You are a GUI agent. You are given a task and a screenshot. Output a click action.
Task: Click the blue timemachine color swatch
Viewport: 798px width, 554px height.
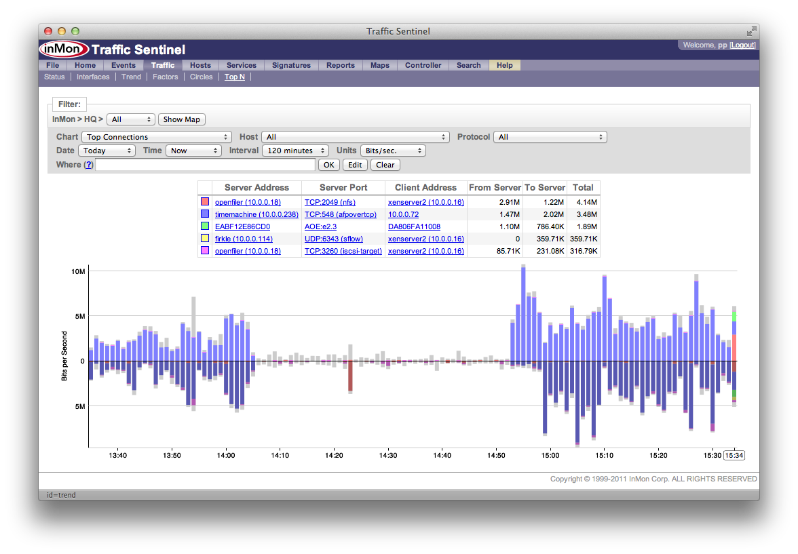205,214
